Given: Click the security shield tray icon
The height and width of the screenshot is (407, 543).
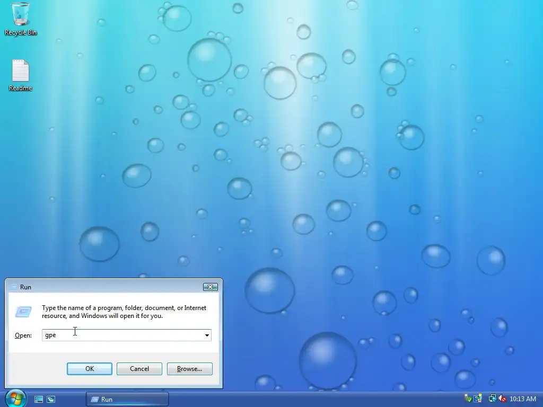Looking at the screenshot, I should [x=468, y=399].
